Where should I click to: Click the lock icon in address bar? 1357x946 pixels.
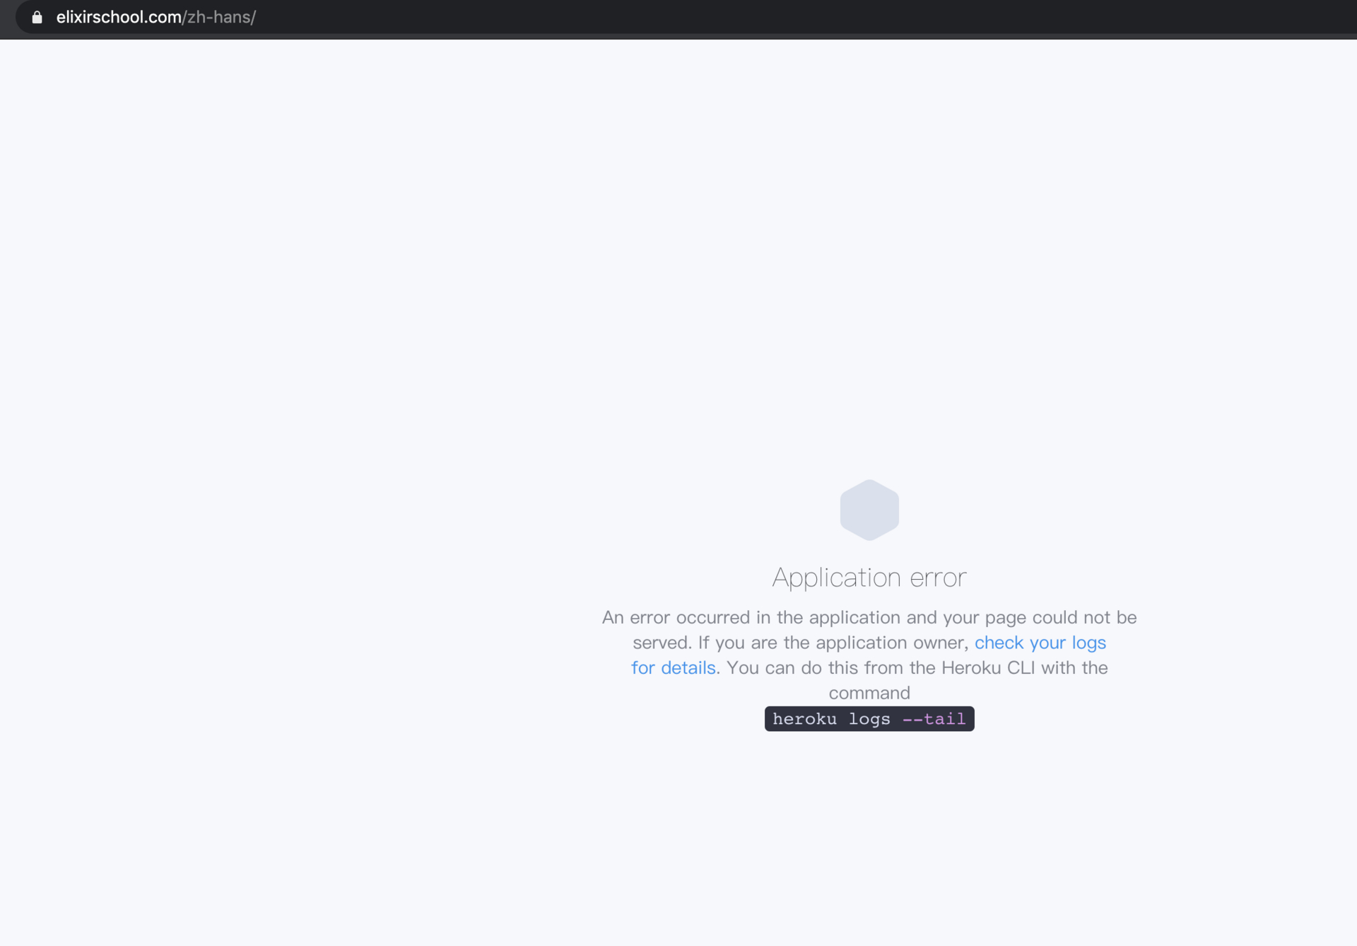pos(37,17)
